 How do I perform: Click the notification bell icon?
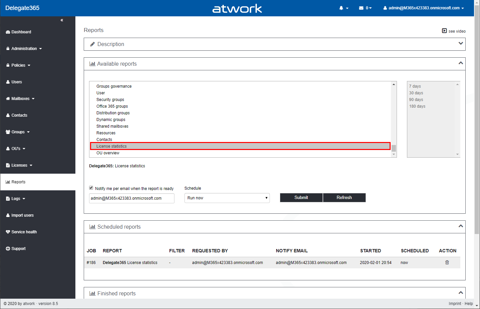(x=341, y=8)
